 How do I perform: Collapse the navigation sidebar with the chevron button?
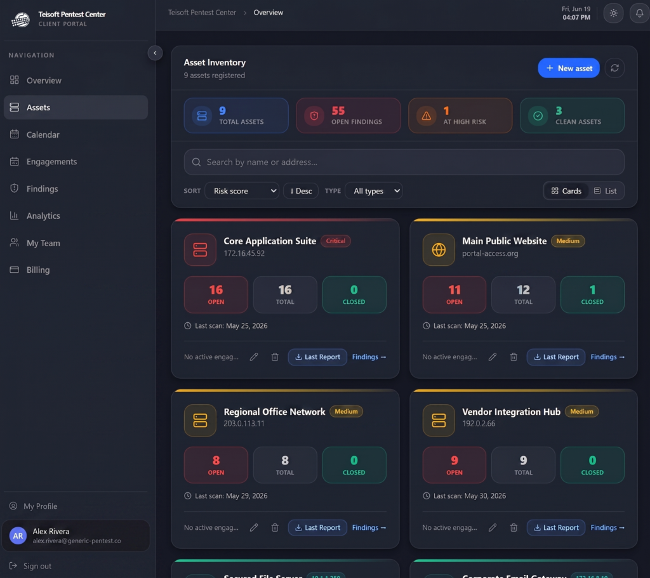[155, 53]
